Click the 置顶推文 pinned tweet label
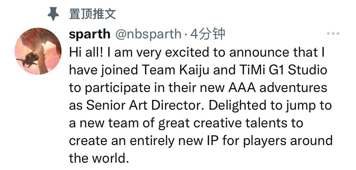Viewport: 356px width, 170px height. pos(92,14)
